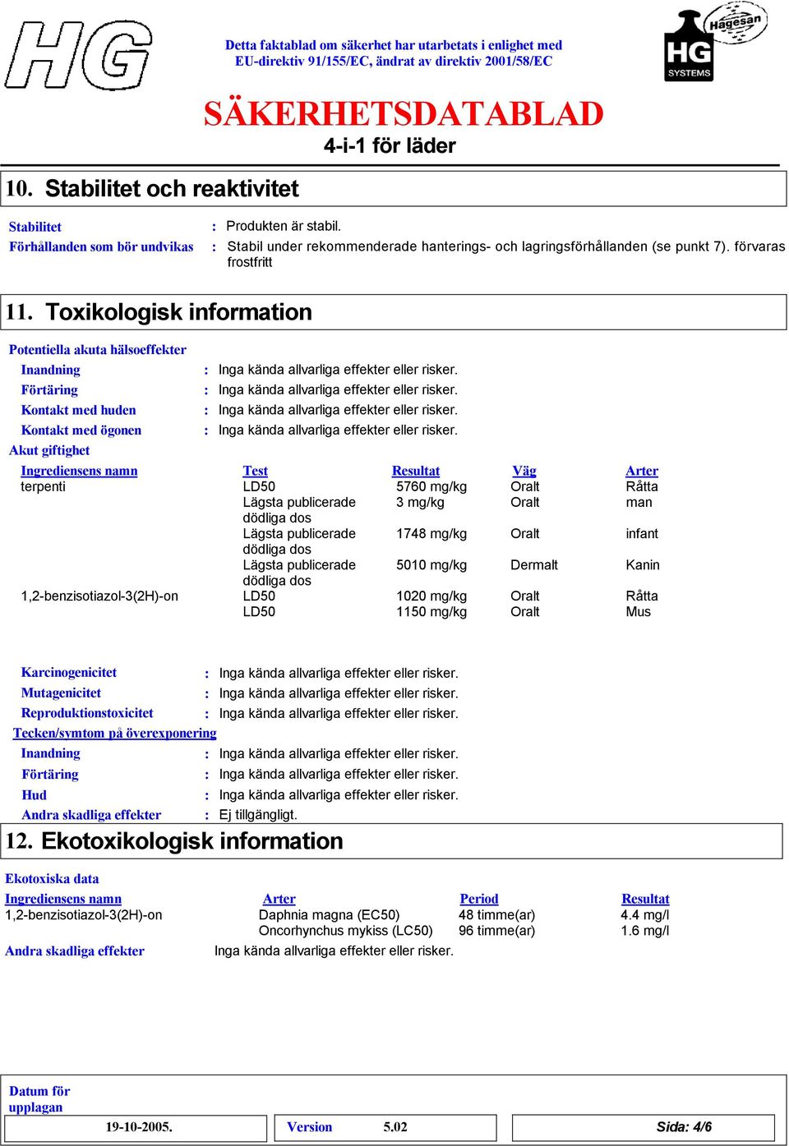Viewport: 789px width, 1146px height.
Task: Click the 'Period' column header
Action: 479,899
